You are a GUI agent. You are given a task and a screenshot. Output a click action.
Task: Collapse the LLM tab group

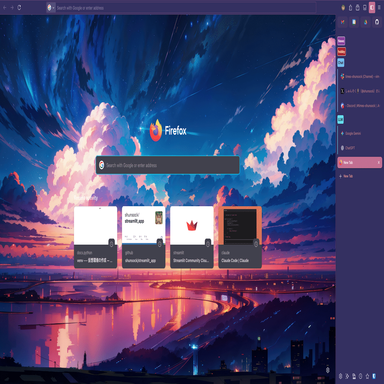pyautogui.click(x=341, y=119)
